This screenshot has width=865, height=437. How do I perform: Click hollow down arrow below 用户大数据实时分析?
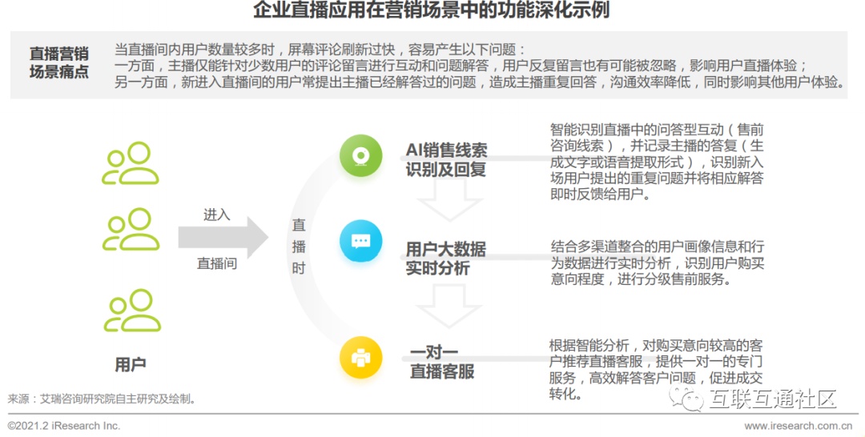click(449, 307)
